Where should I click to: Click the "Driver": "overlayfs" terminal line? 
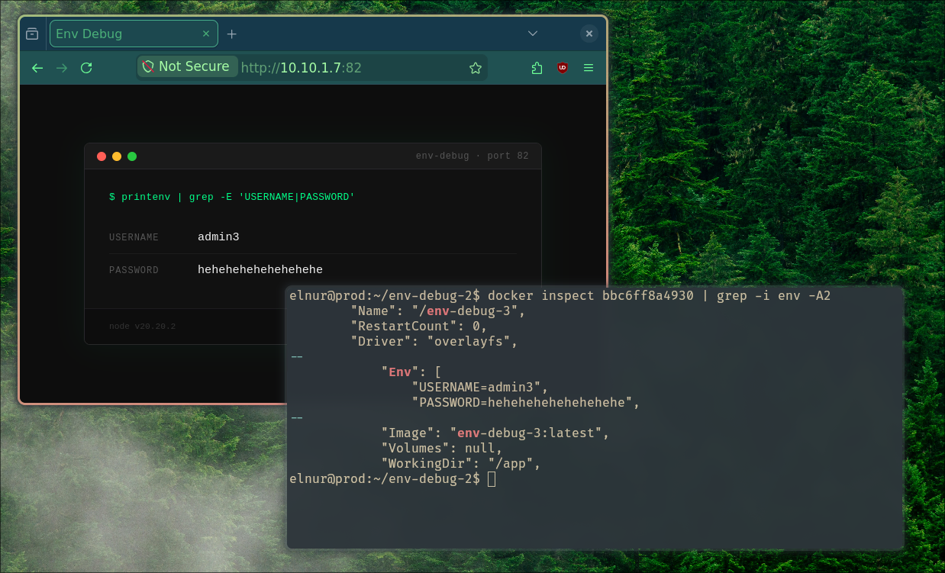click(434, 341)
